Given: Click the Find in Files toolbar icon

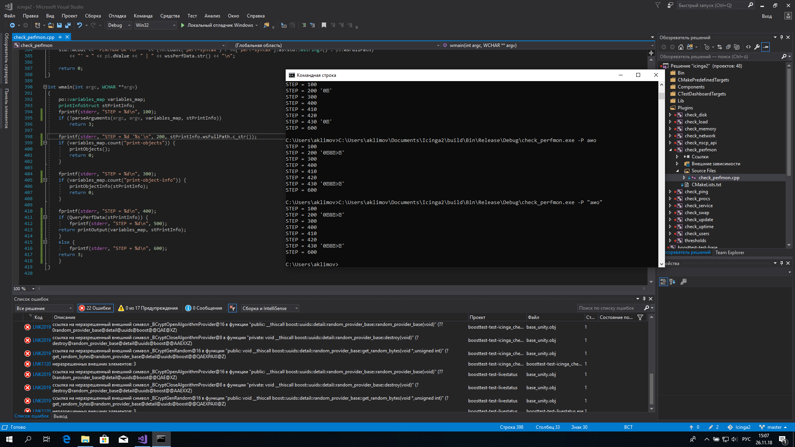Looking at the screenshot, I should (266, 25).
